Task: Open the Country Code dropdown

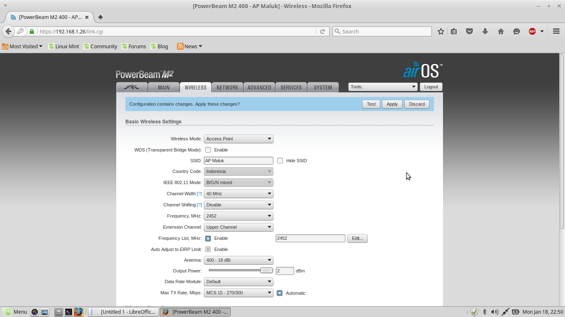Action: [239, 171]
